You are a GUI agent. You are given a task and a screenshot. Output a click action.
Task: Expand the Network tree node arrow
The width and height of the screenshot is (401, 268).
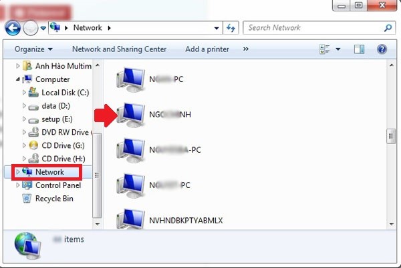click(17, 172)
